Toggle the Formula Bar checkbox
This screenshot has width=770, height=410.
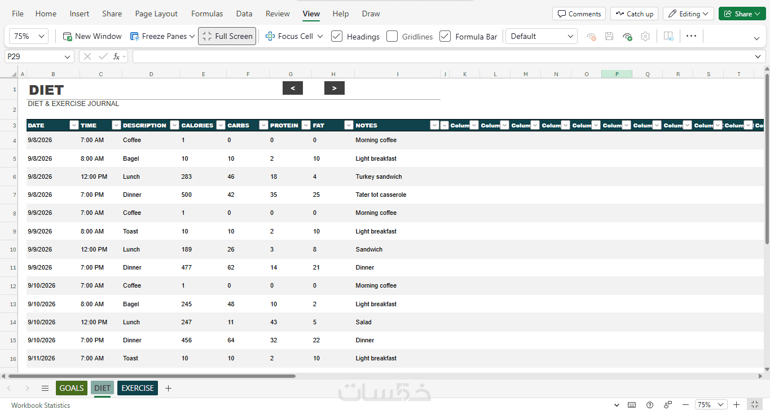pyautogui.click(x=445, y=36)
